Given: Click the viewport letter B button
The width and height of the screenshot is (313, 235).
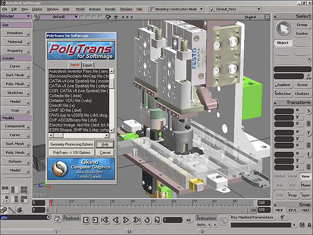Looking at the screenshot, I should coord(37,17).
